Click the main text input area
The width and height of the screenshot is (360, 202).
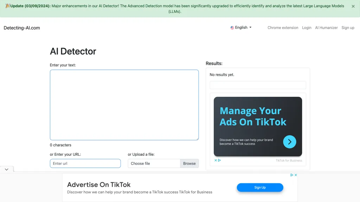[x=124, y=105]
